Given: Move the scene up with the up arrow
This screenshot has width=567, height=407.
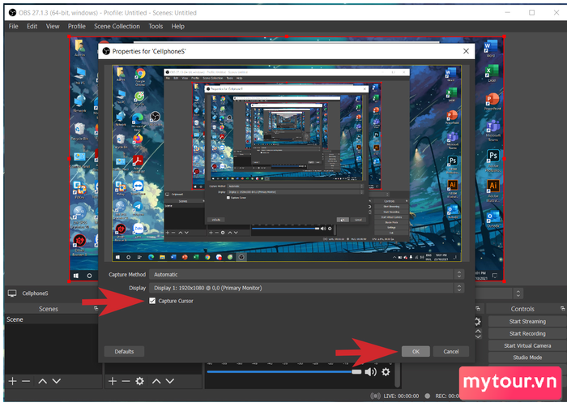Looking at the screenshot, I should pyautogui.click(x=42, y=381).
